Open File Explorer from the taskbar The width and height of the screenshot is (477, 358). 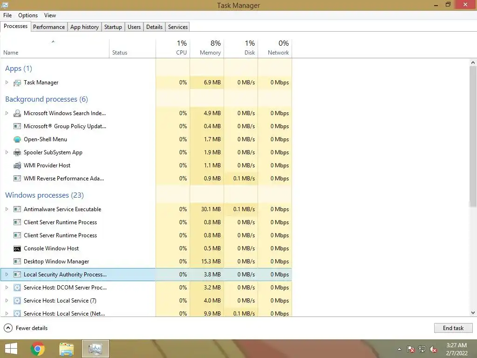pyautogui.click(x=66, y=349)
